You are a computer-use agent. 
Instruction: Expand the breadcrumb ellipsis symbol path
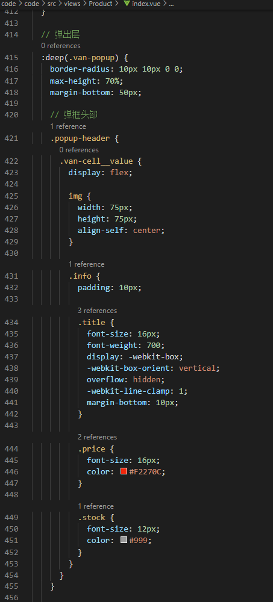pos(171,4)
